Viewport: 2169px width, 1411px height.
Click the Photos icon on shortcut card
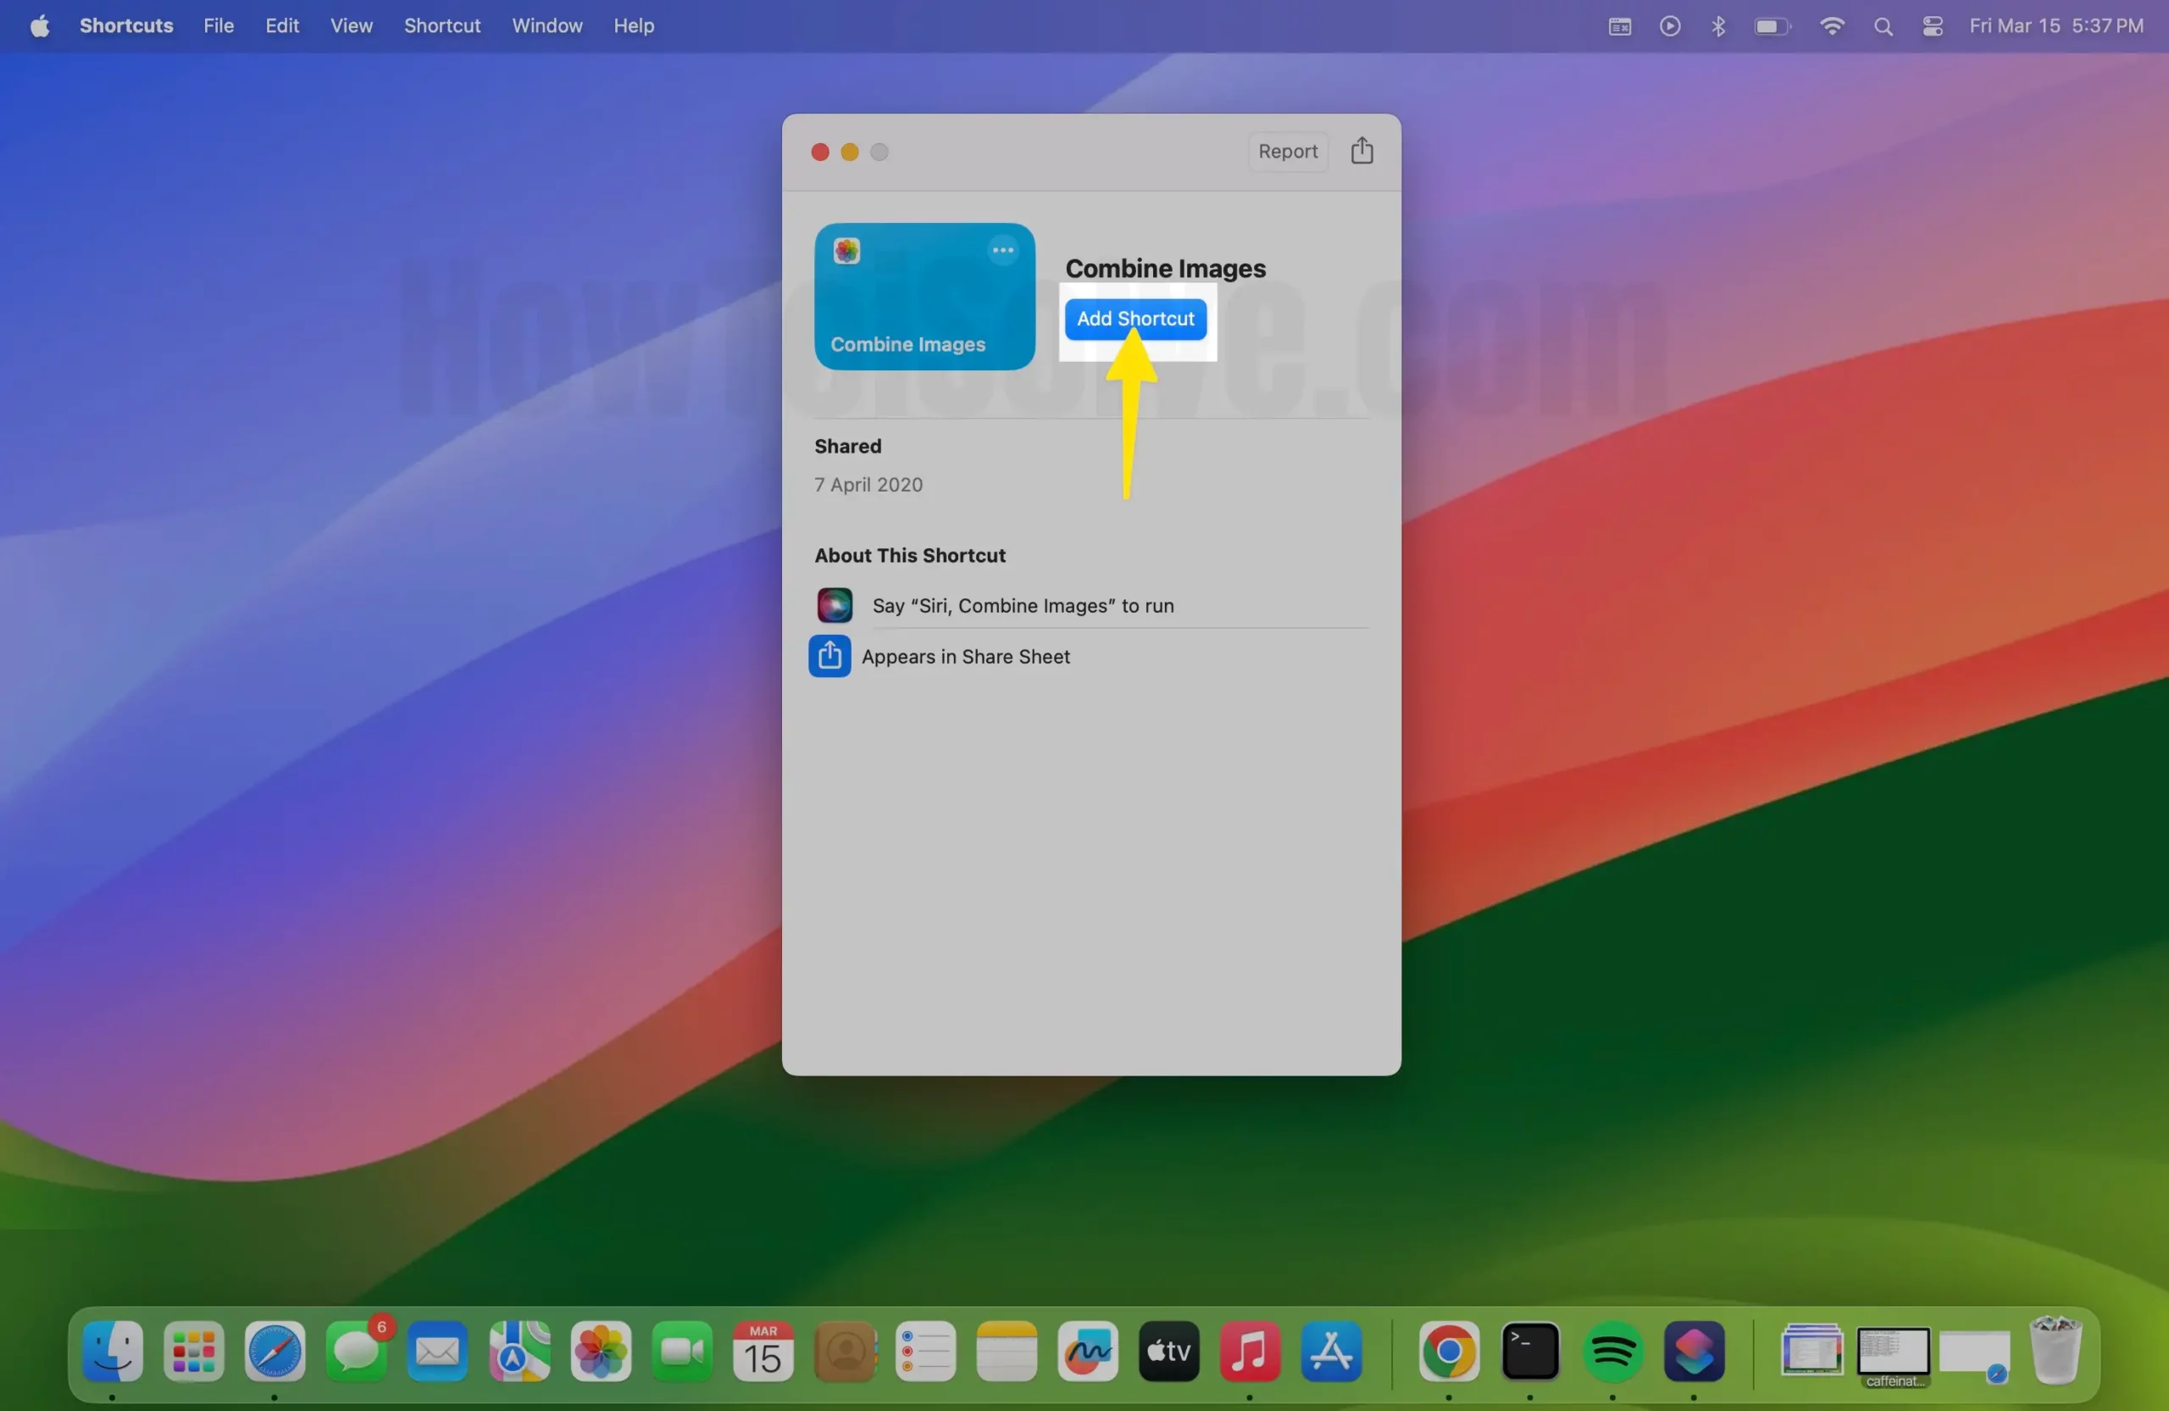846,251
